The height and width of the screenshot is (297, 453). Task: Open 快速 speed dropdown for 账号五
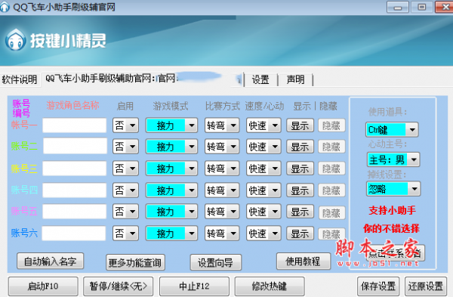[x=263, y=212]
